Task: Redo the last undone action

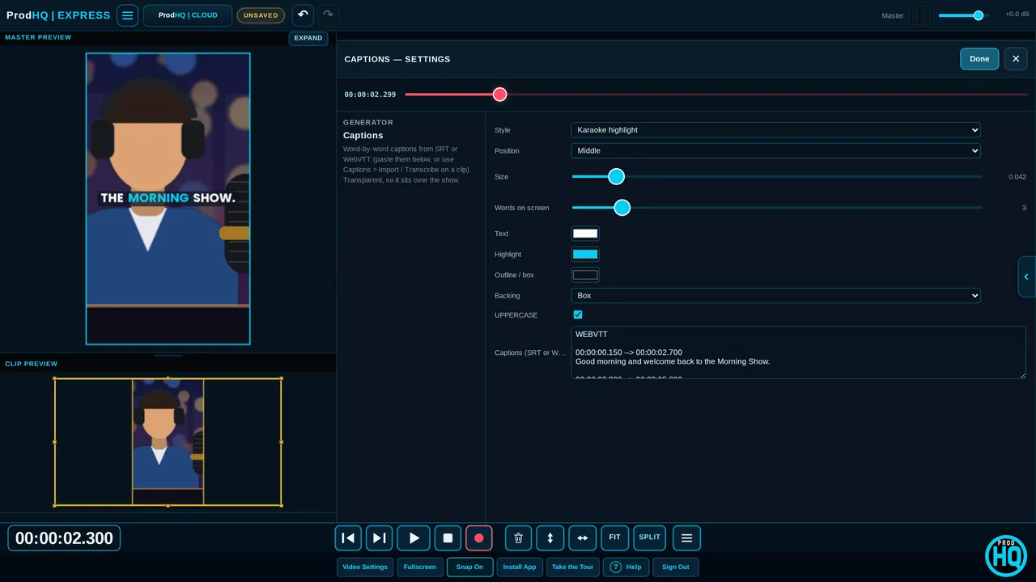Action: point(327,15)
